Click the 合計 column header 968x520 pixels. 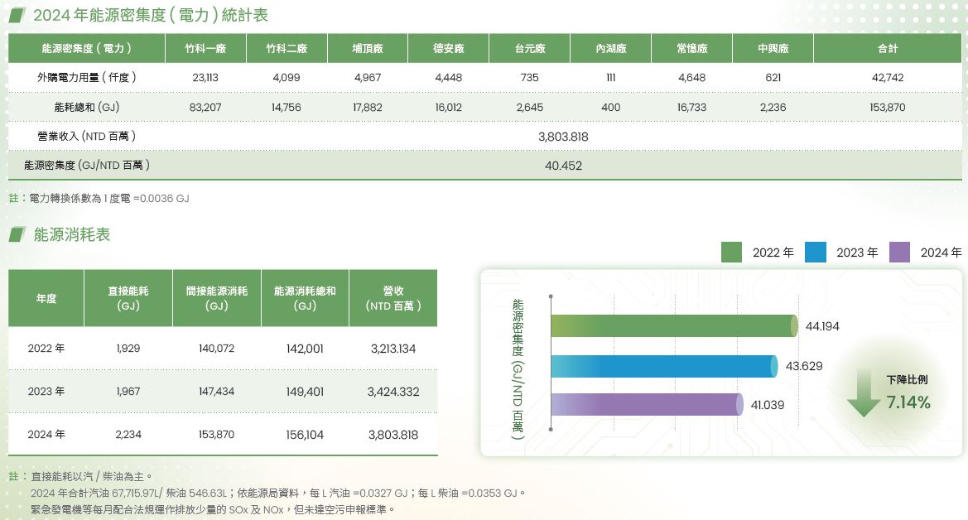tap(887, 49)
